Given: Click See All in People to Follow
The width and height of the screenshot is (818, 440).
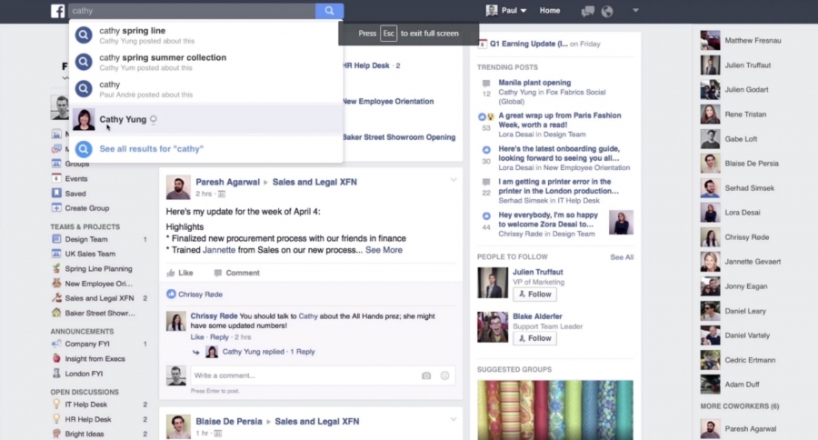Looking at the screenshot, I should pyautogui.click(x=622, y=257).
